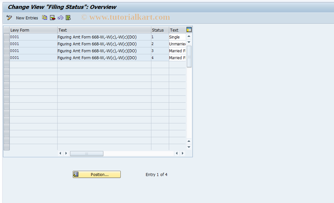Viewport: 334px width, 203px height.
Task: Click the right arrow beside the horizontal scroll thumb
Action: coord(66,153)
